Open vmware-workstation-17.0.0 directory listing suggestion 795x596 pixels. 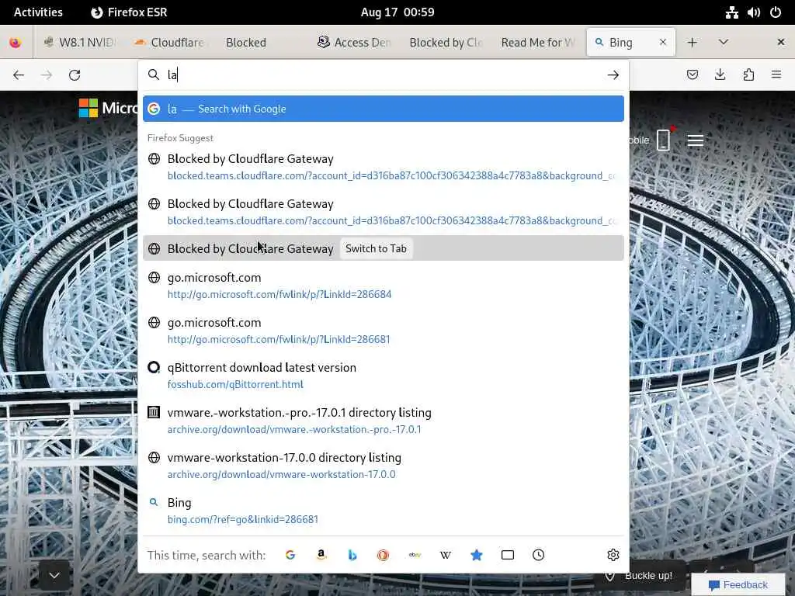[384, 466]
